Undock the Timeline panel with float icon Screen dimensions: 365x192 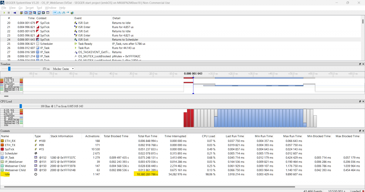point(360,64)
